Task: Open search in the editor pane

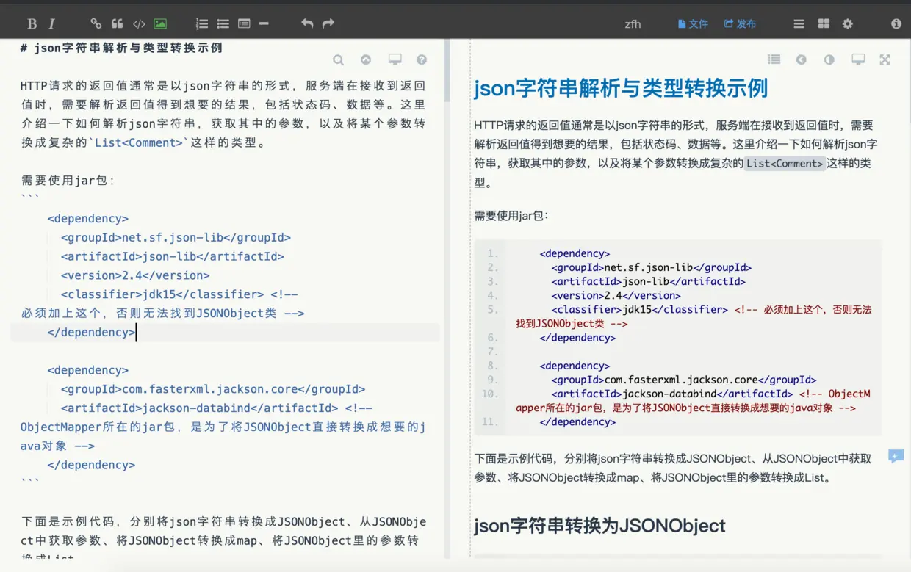Action: coord(338,60)
